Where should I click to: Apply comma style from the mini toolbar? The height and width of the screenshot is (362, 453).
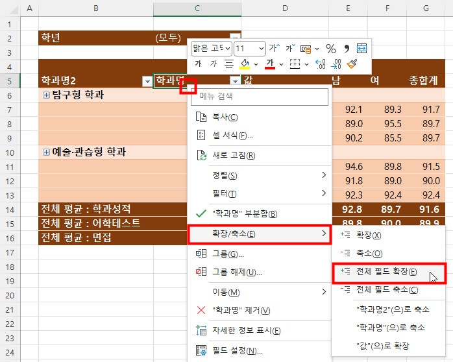347,49
